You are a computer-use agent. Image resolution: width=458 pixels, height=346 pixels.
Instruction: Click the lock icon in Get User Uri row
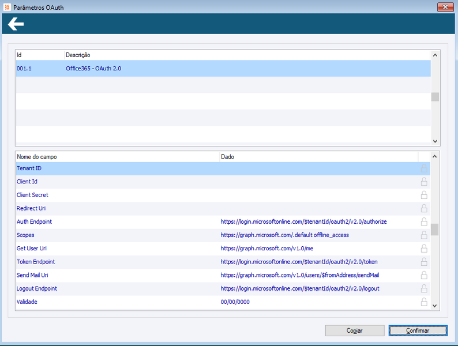tap(424, 249)
